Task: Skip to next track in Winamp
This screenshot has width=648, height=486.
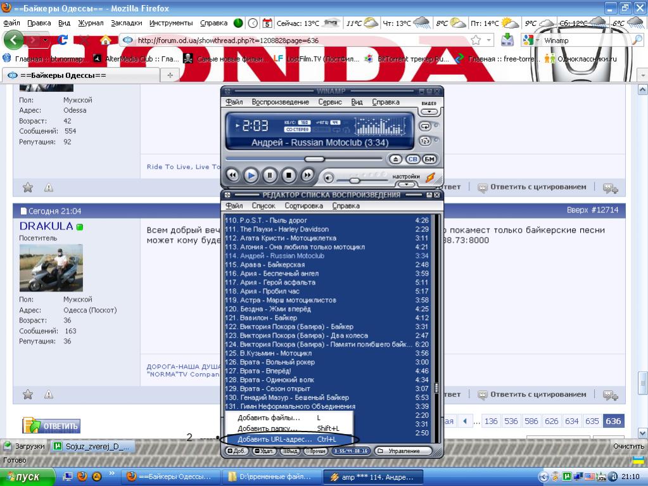Action: [308, 175]
